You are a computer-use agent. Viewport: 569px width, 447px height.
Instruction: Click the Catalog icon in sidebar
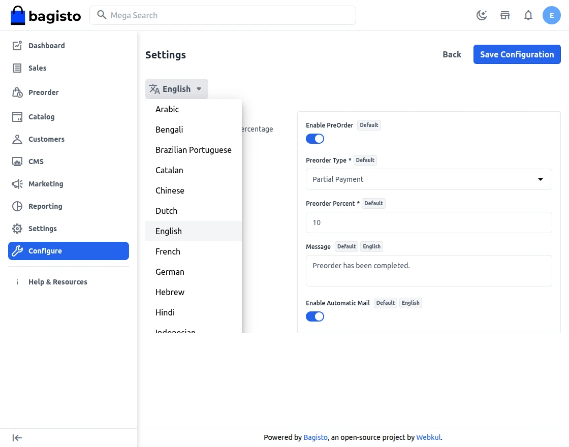coord(17,116)
